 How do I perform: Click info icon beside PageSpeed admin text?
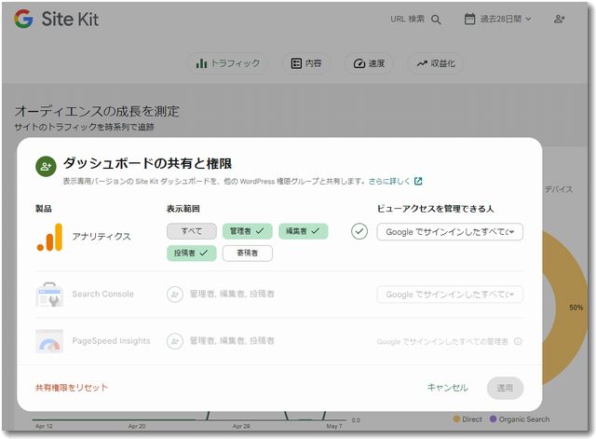coord(518,341)
